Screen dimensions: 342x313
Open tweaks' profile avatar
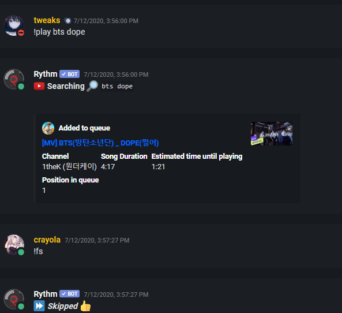(x=14, y=25)
